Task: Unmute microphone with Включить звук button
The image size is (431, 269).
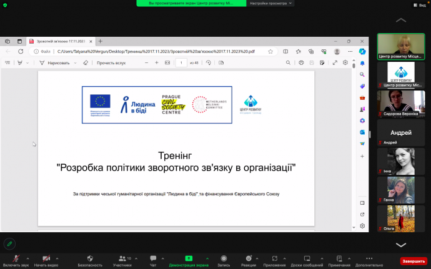Action: (x=16, y=259)
